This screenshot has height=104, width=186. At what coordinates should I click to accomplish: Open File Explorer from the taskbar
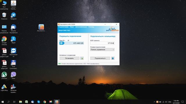pos(21,102)
